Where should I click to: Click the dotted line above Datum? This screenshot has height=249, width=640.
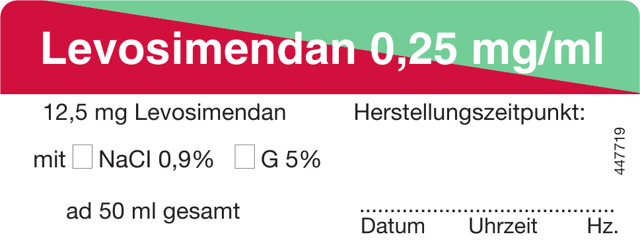click(x=392, y=211)
